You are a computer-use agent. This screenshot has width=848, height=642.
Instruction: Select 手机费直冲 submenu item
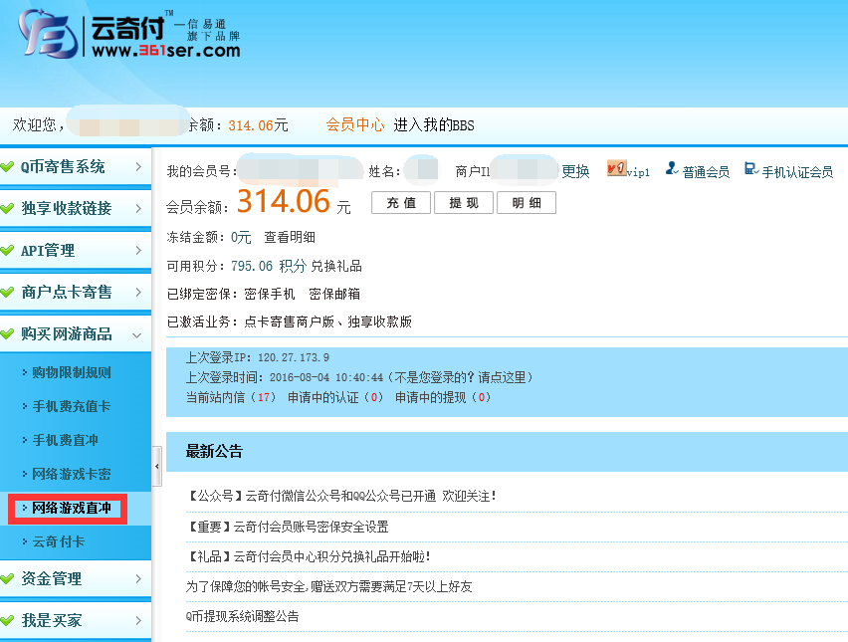coord(65,440)
